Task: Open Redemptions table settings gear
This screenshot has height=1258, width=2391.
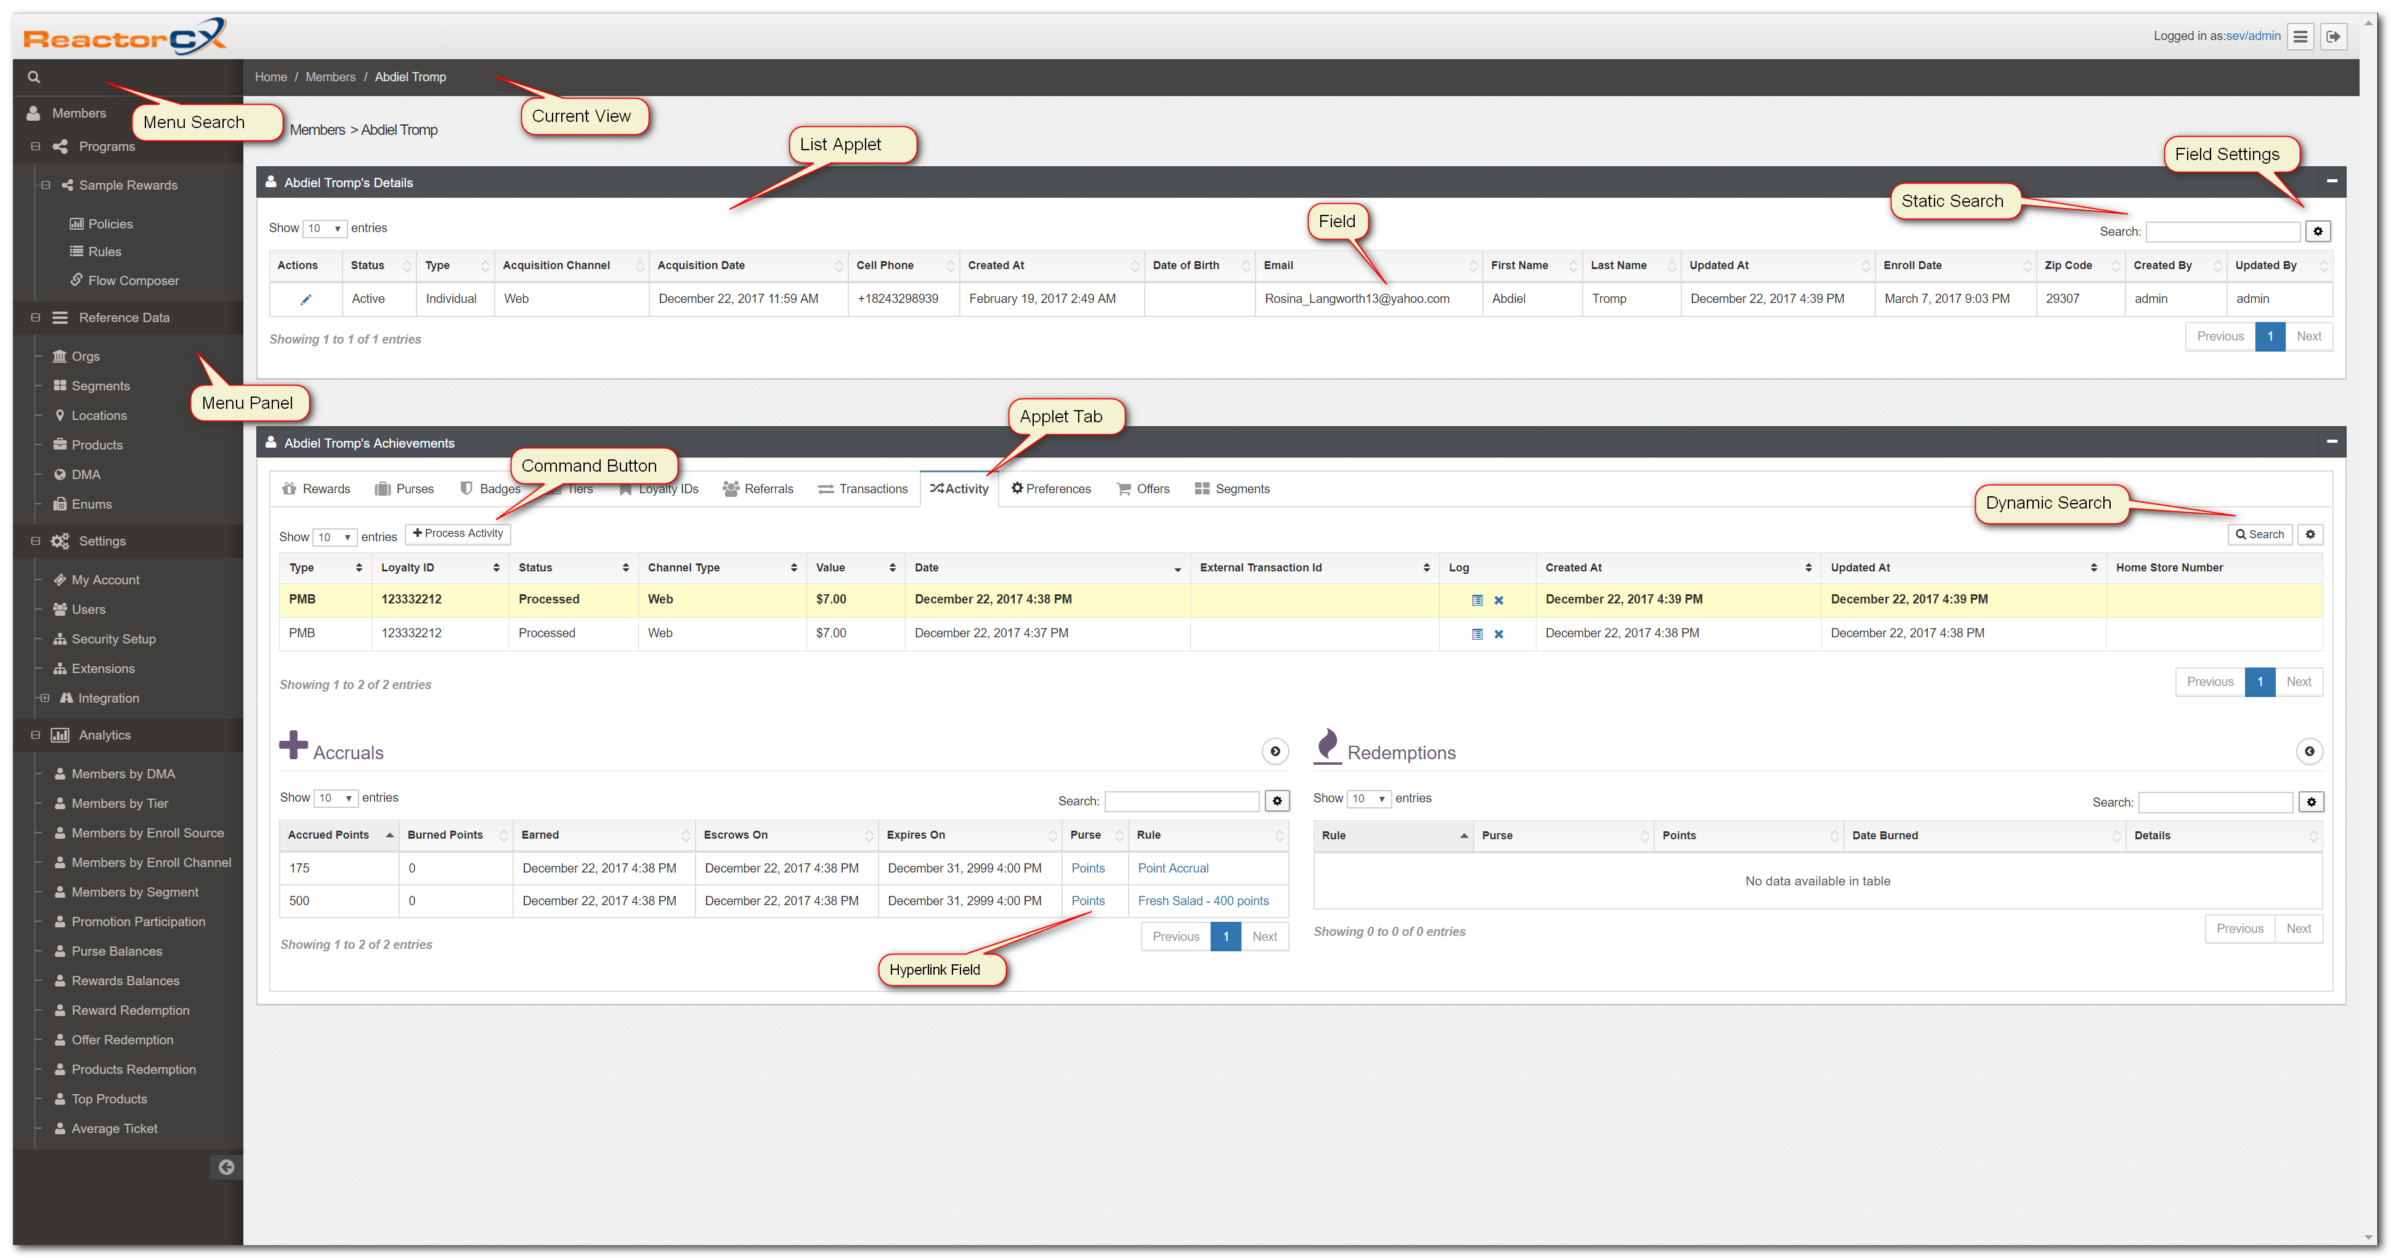Action: pyautogui.click(x=2311, y=802)
